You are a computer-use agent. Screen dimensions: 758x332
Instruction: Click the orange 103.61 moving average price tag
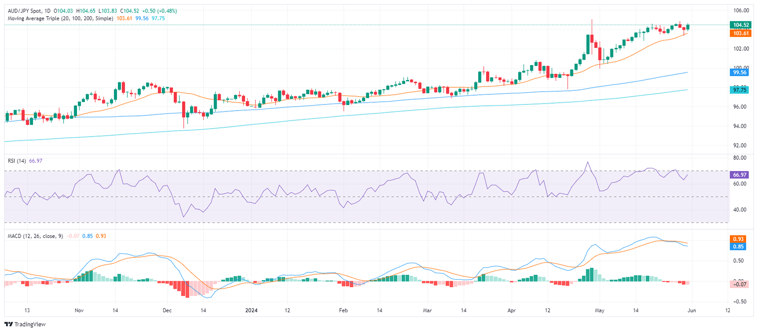click(x=741, y=33)
